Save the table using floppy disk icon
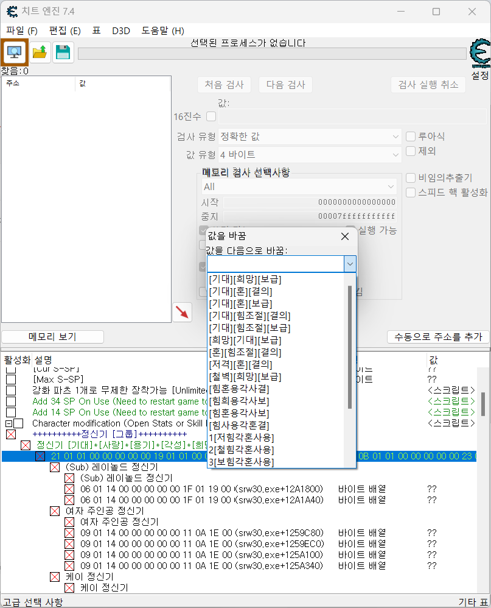The width and height of the screenshot is (491, 608). click(x=63, y=53)
